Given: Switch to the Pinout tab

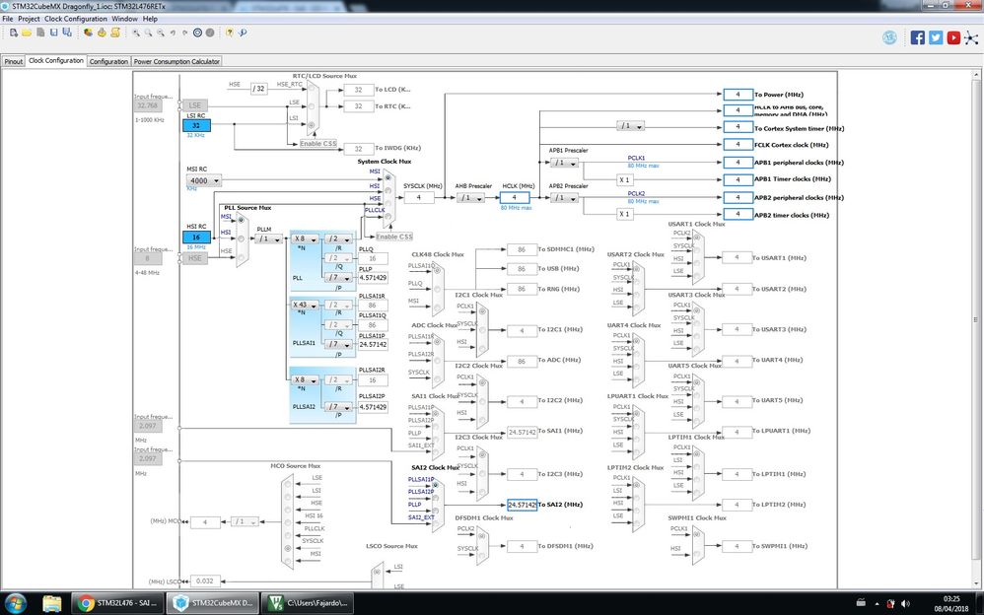Looking at the screenshot, I should (x=13, y=61).
